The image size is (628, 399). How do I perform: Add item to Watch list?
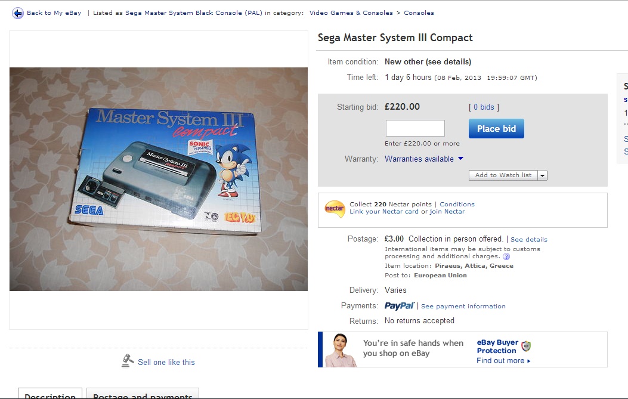503,175
